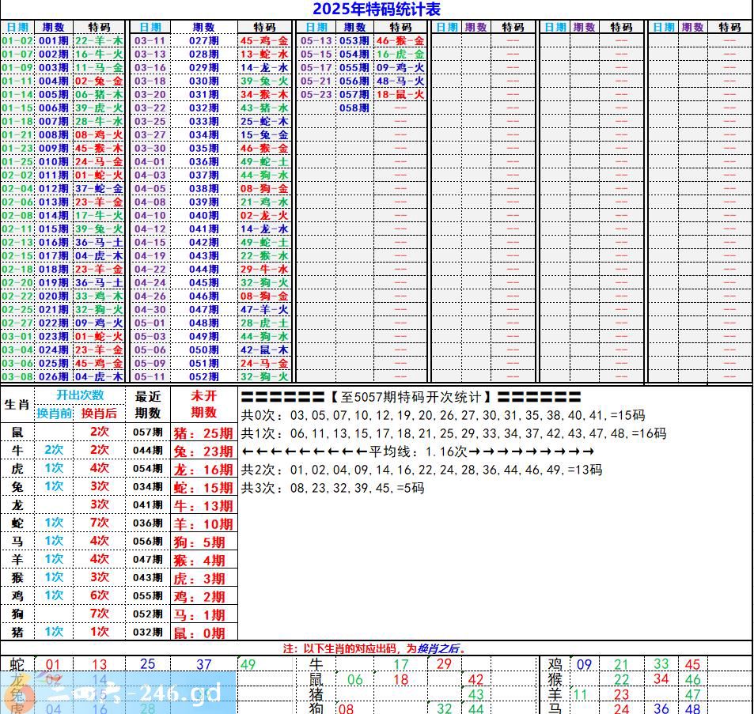
Task: Select the 猪: 25期 cell
Action: 203,433
